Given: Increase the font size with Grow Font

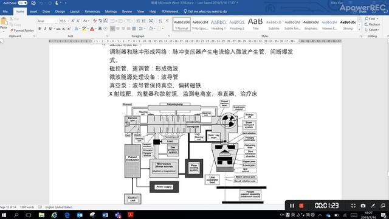Looking at the screenshot, I should (x=73, y=21).
